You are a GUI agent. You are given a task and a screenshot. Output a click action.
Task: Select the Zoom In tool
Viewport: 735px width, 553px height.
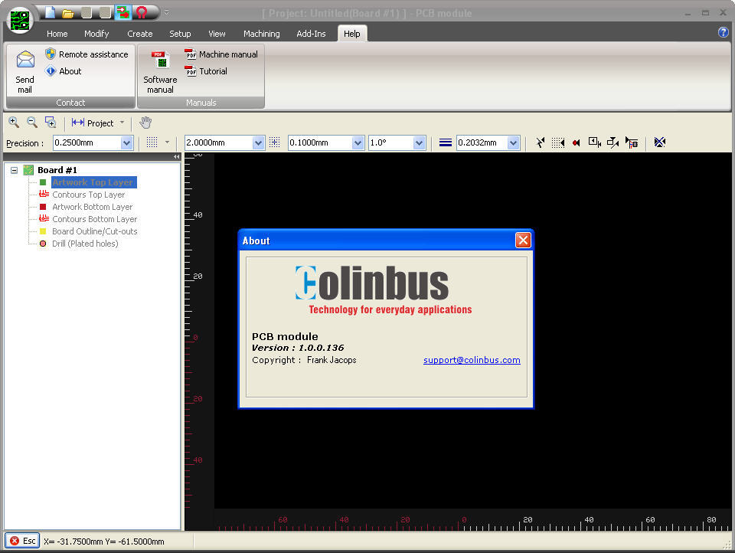click(13, 123)
